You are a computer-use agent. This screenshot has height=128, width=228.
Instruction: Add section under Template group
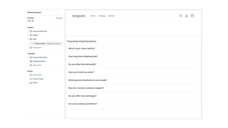point(37,65)
